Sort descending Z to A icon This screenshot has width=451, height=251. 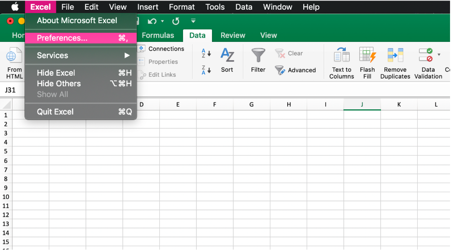pyautogui.click(x=206, y=70)
